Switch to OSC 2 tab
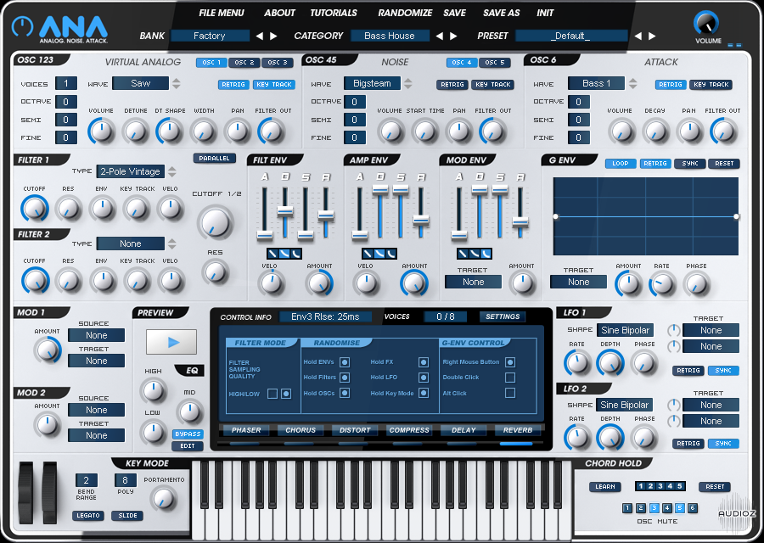 click(244, 62)
